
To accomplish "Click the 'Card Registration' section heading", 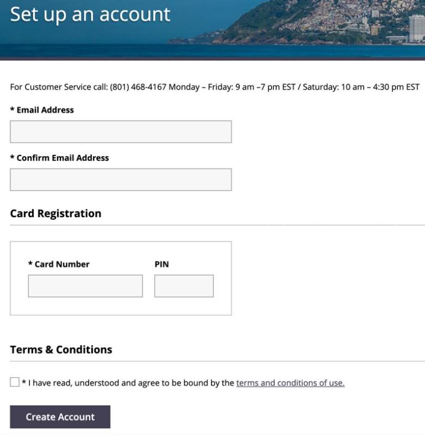I will pyautogui.click(x=56, y=214).
